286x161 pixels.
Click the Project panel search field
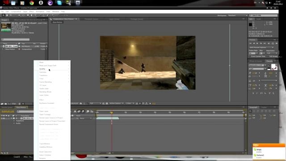click(15, 39)
